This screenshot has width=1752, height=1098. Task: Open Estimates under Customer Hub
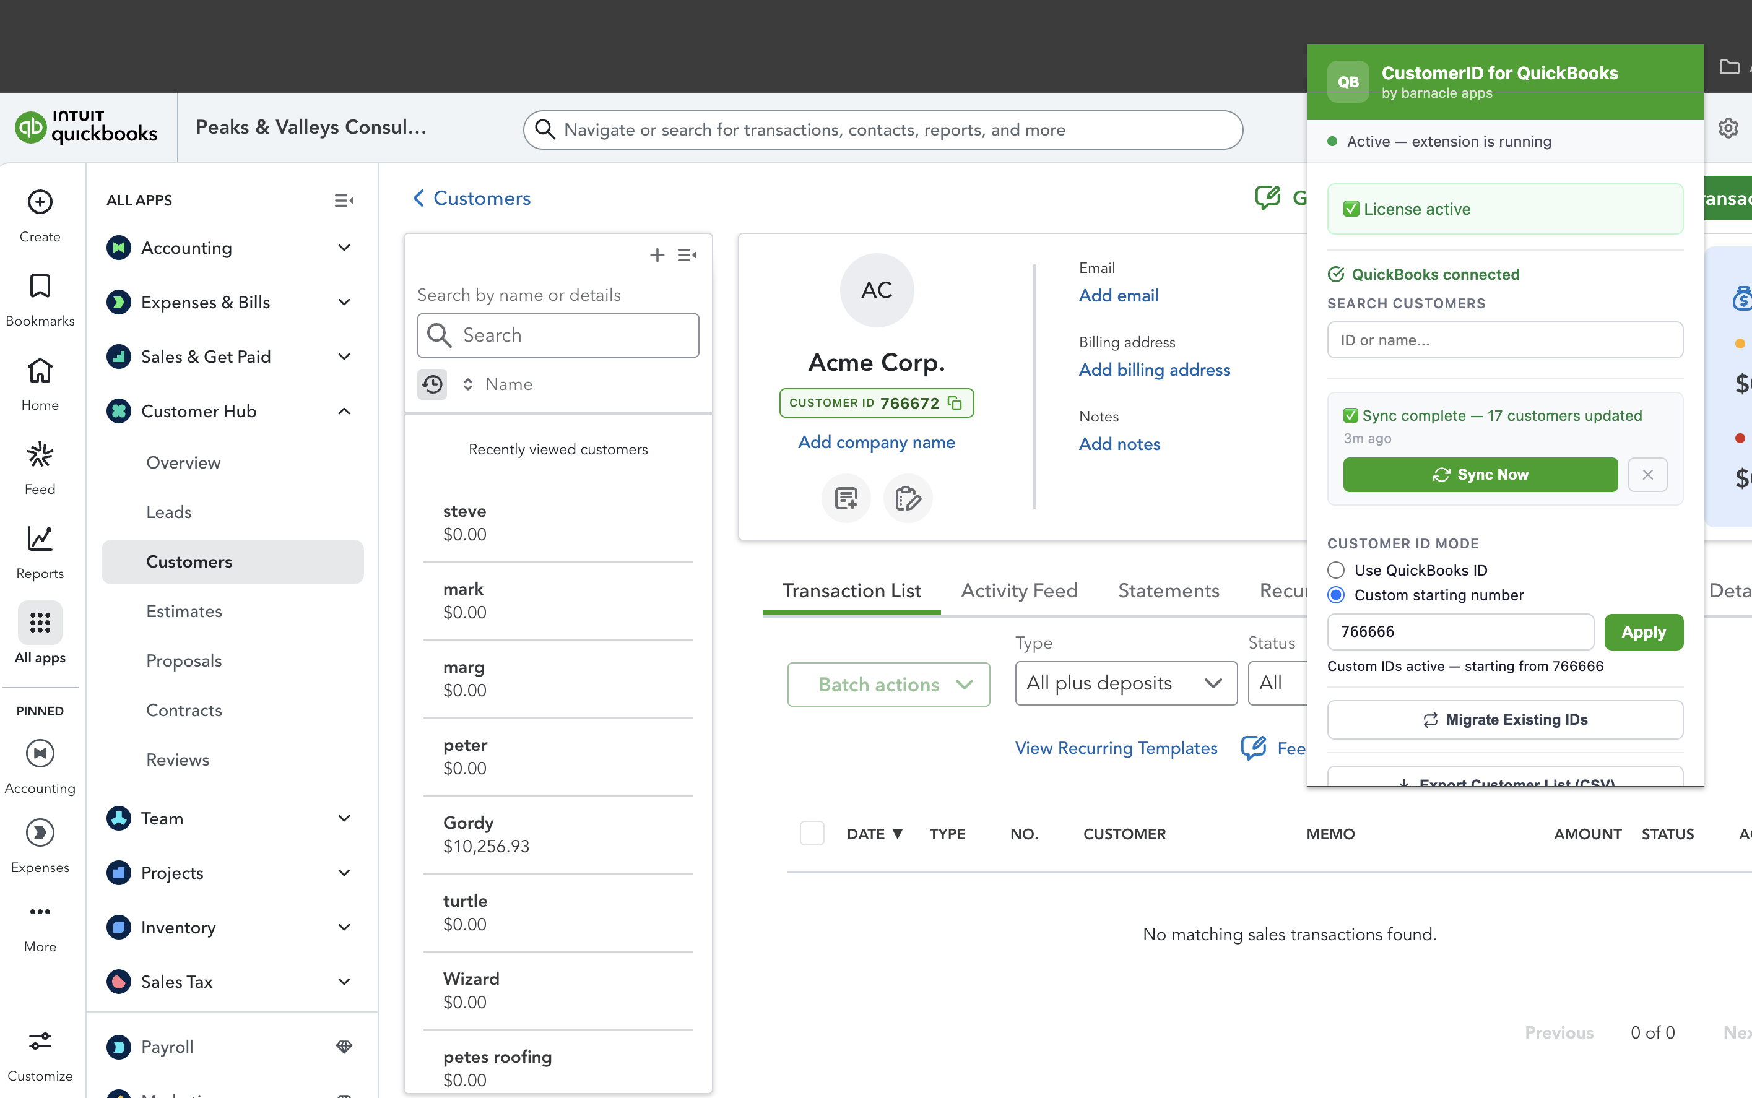pyautogui.click(x=184, y=611)
